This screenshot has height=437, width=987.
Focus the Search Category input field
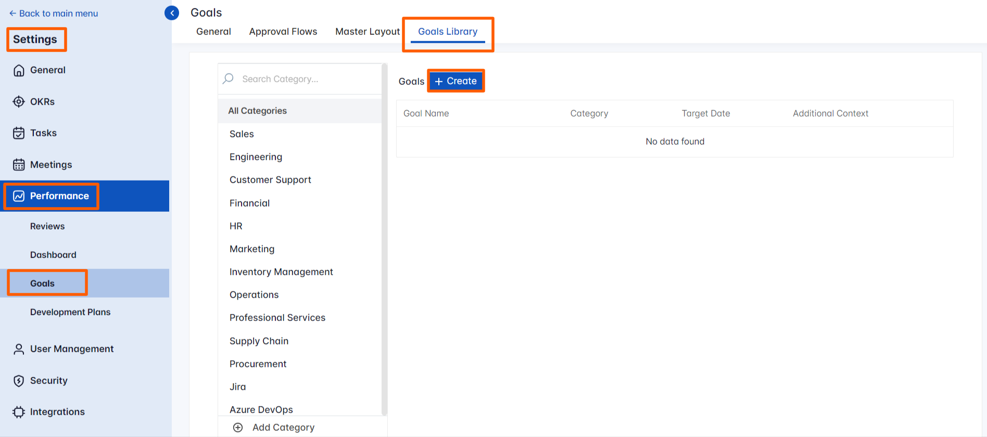307,79
